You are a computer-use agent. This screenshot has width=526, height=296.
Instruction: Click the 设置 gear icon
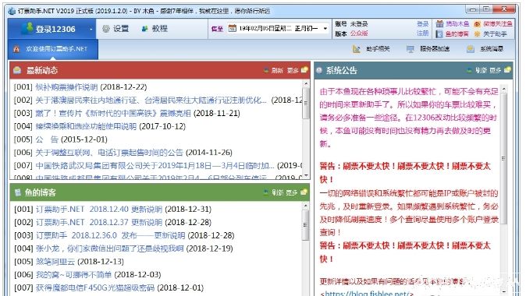(x=106, y=29)
